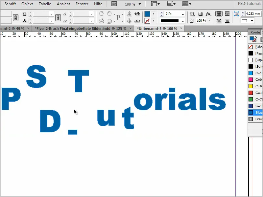This screenshot has width=263, height=197.
Task: Open PSD-Tutorials workspace switcher
Action: pos(250,4)
